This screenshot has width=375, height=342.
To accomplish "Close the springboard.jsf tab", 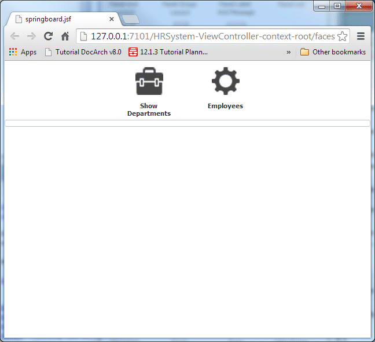I will pyautogui.click(x=112, y=19).
